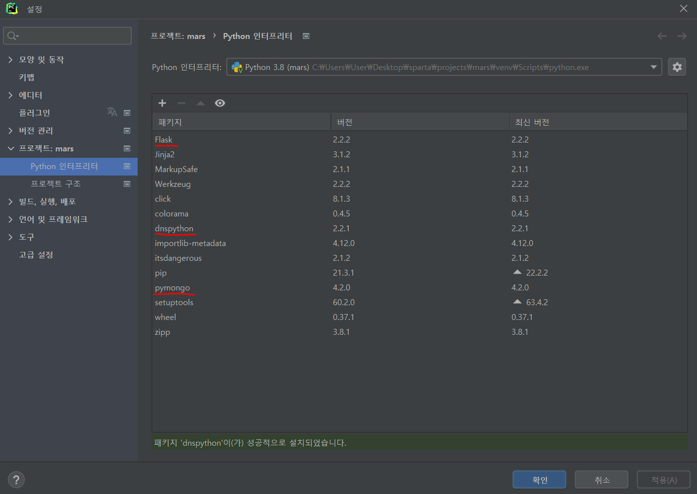Click the 확인 button
The height and width of the screenshot is (494, 697).
coord(539,480)
